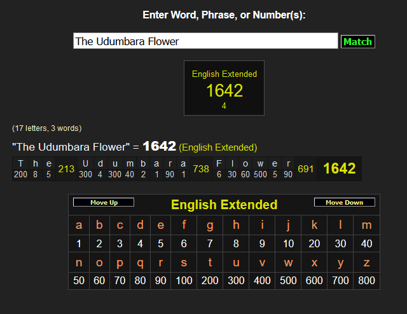The width and height of the screenshot is (407, 314).
Task: Click the word sum 691 in breakdown
Action: pyautogui.click(x=306, y=169)
